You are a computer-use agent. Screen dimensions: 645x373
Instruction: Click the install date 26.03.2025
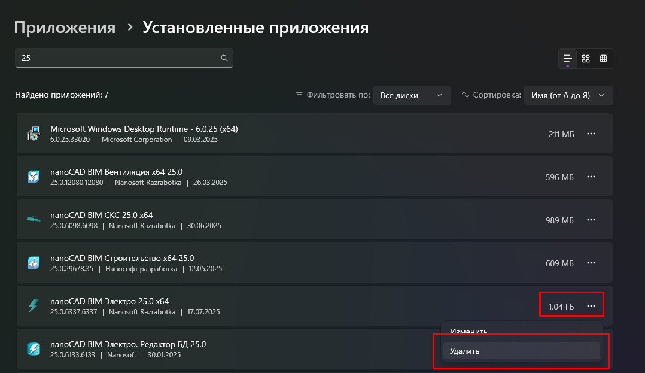(210, 183)
